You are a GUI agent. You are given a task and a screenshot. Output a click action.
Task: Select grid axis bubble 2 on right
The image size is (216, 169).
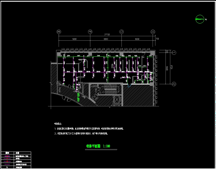174,84
